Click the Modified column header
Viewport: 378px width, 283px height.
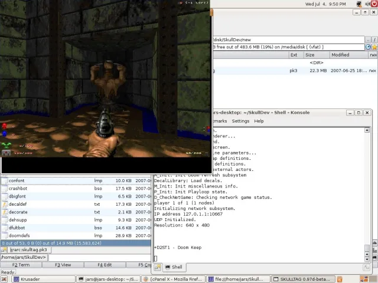pos(340,55)
